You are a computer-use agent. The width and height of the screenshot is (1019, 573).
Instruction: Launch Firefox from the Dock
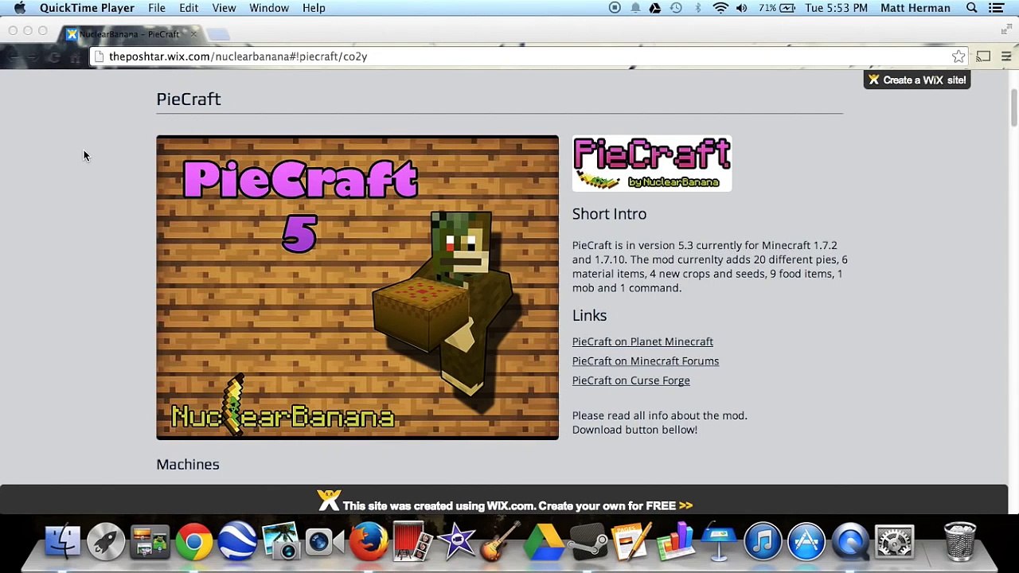point(368,542)
